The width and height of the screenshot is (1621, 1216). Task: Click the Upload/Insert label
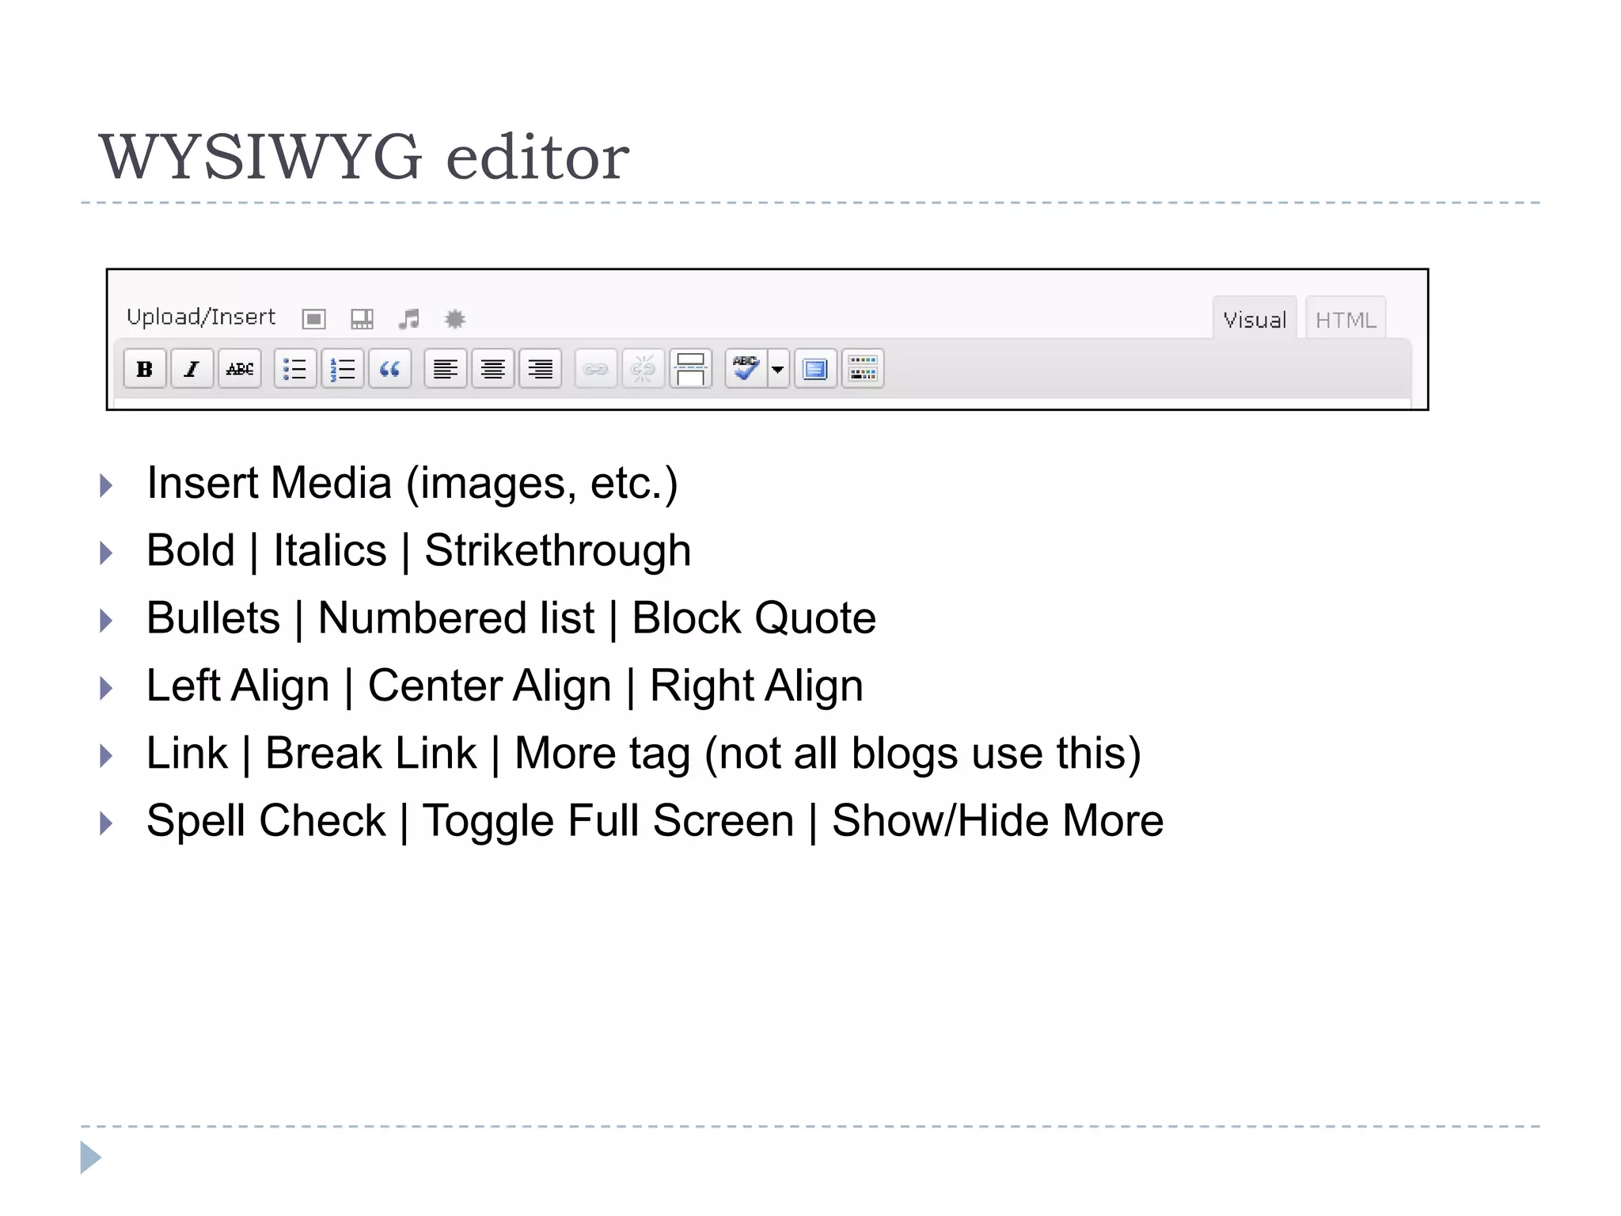201,317
